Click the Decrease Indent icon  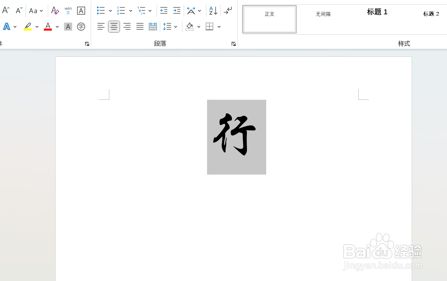[x=164, y=10]
